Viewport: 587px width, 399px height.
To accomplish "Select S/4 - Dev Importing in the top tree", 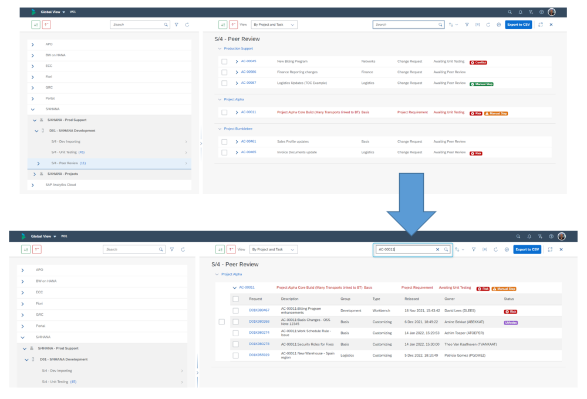I will 109,141.
